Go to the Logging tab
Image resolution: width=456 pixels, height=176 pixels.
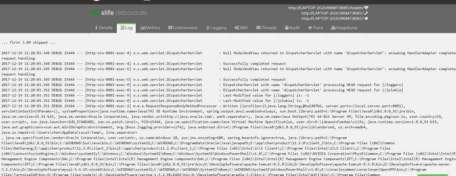216,28
